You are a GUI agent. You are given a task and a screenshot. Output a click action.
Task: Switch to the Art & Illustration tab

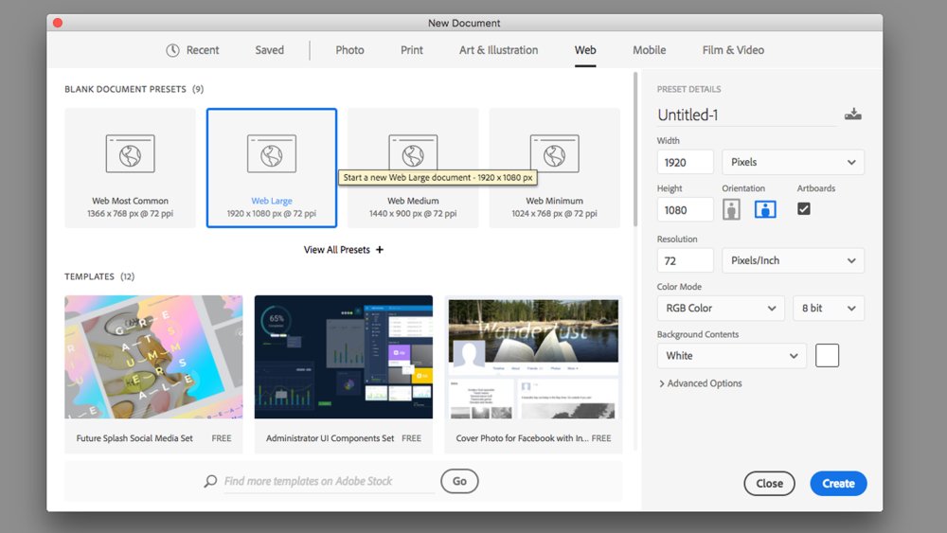498,50
